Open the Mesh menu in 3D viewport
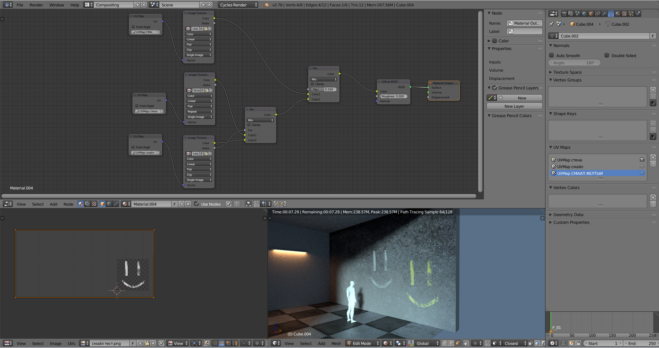659x348 pixels. (x=336, y=343)
